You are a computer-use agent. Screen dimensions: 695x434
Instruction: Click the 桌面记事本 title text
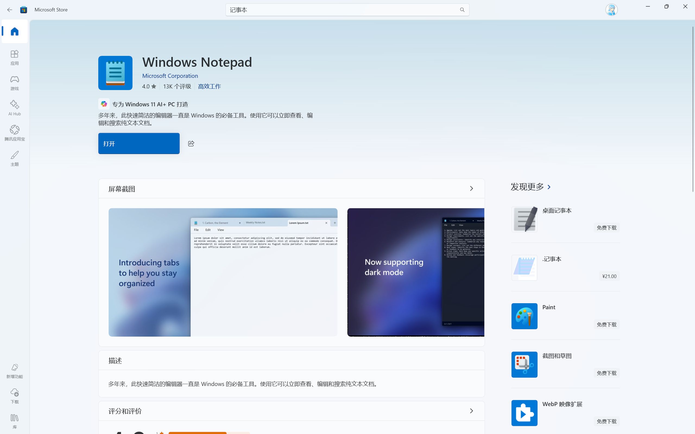pos(557,210)
